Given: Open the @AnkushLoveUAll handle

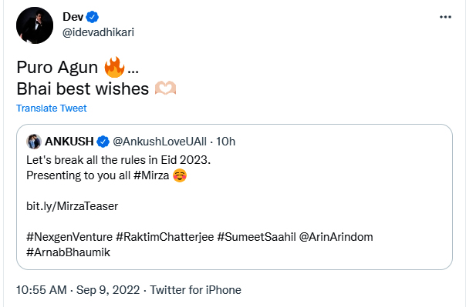Looking at the screenshot, I should click(160, 142).
